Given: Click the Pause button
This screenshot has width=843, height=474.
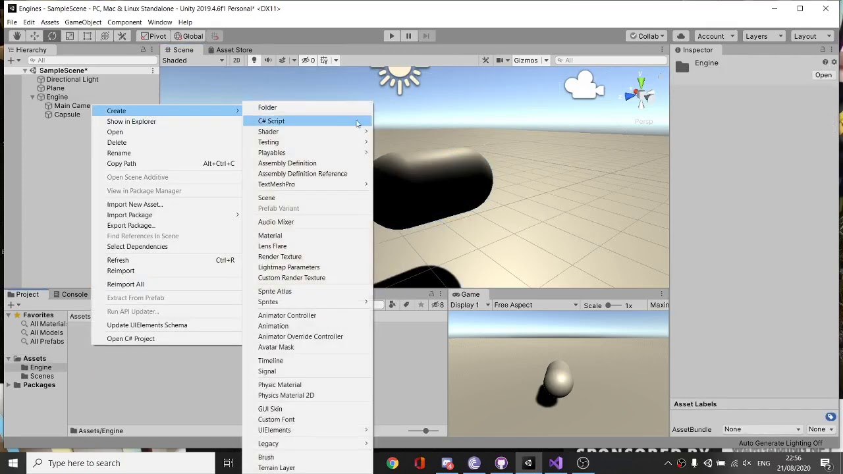Looking at the screenshot, I should (x=408, y=36).
